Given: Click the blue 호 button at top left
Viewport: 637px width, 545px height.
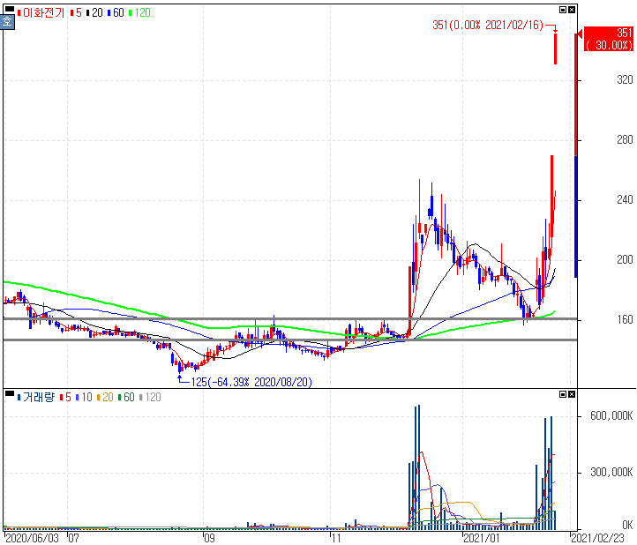Looking at the screenshot, I should 7,21.
